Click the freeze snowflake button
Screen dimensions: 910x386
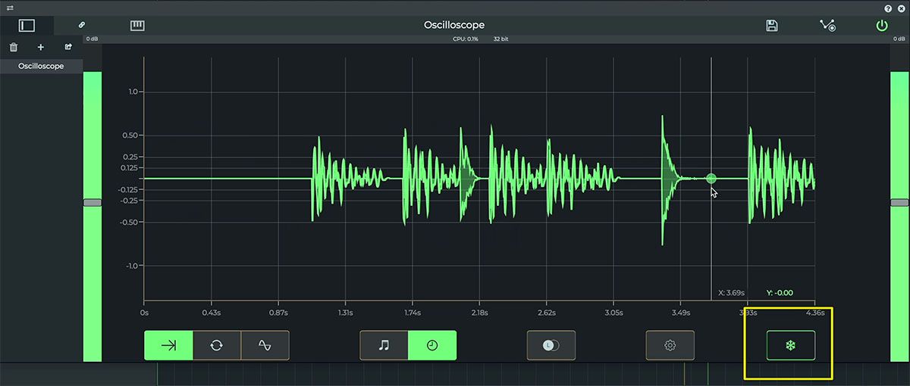coord(790,345)
